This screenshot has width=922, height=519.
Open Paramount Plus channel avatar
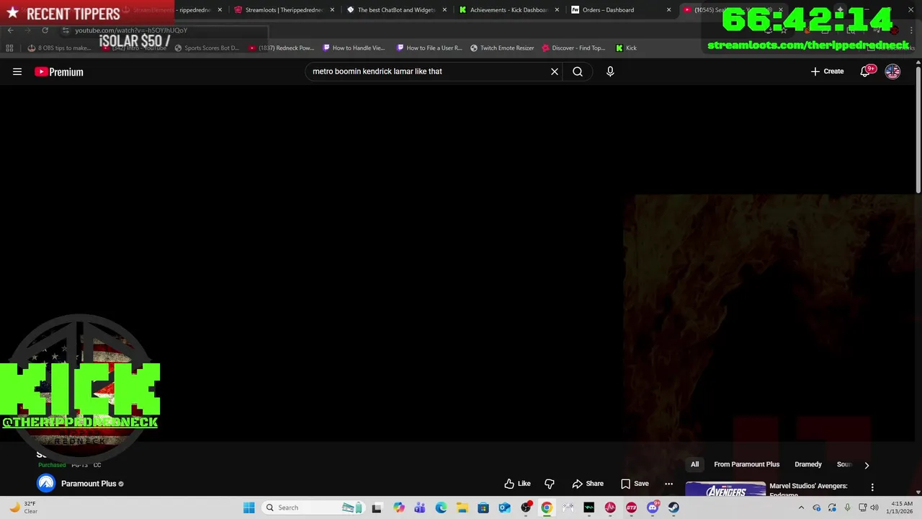pyautogui.click(x=46, y=484)
